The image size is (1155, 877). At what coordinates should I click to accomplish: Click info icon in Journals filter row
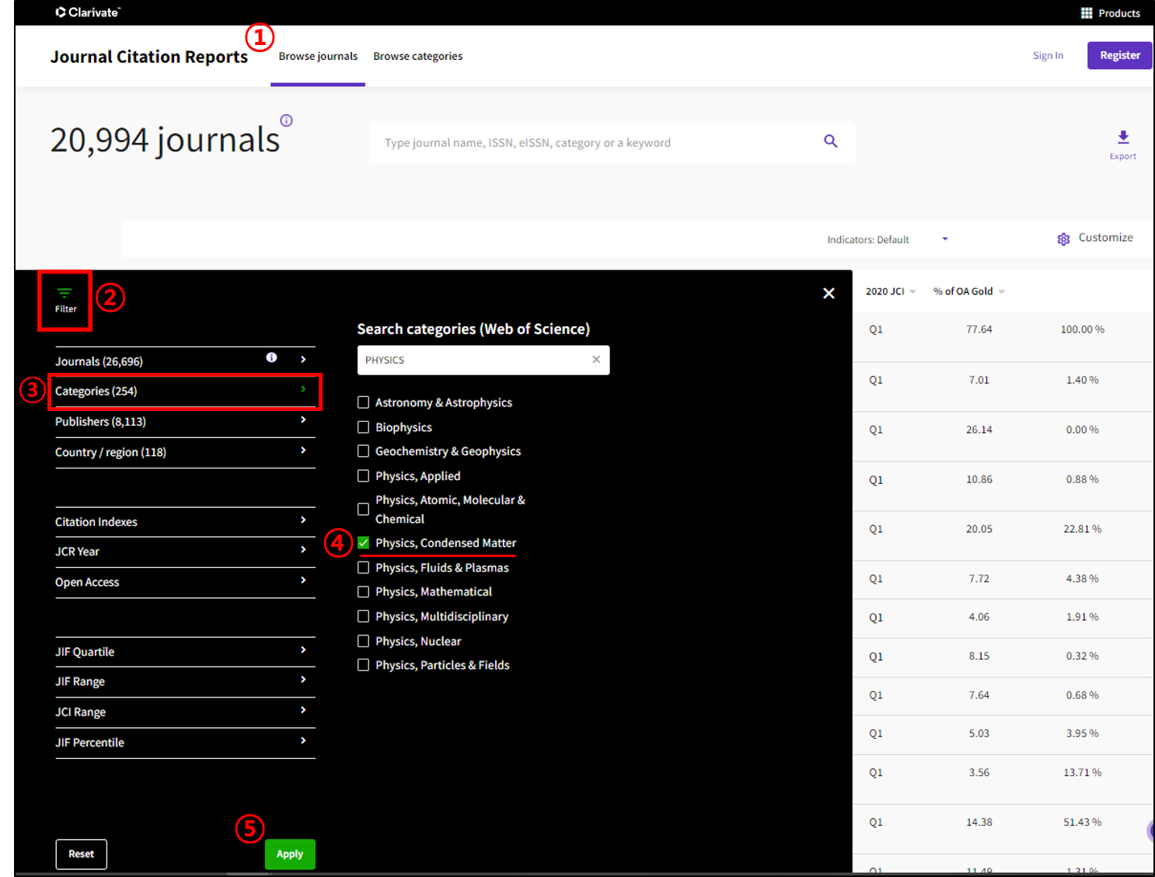coord(271,357)
